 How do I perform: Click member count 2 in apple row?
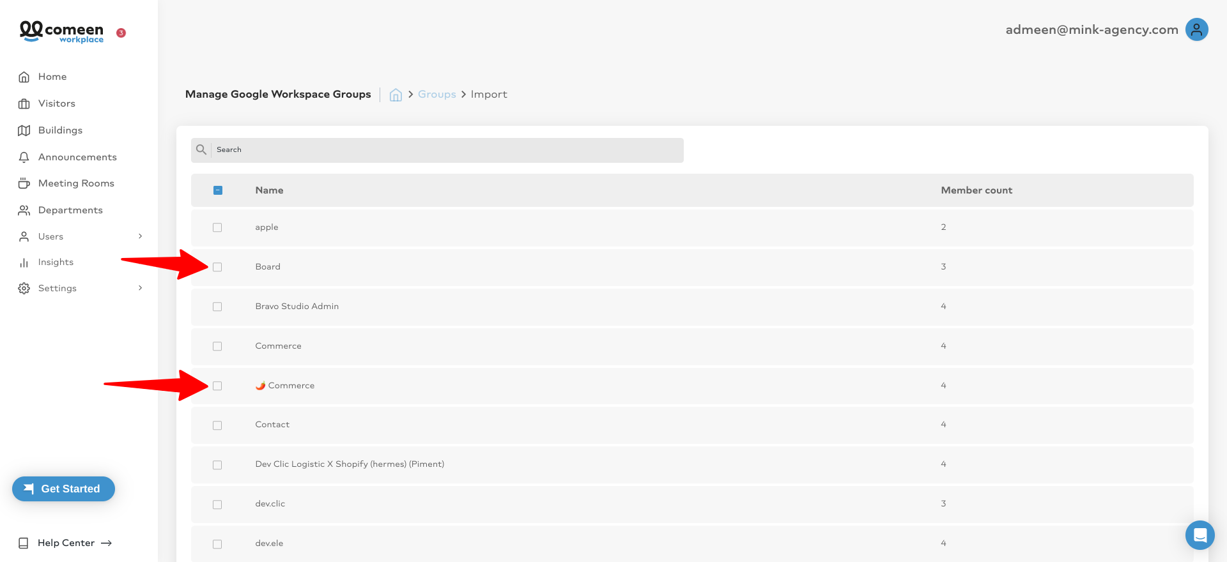tap(943, 227)
